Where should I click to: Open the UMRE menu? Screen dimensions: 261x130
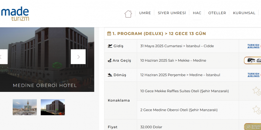coord(145,13)
